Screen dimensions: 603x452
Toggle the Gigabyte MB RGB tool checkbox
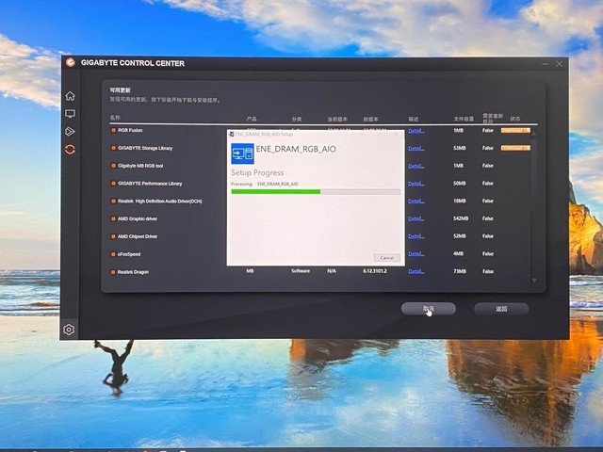point(113,166)
